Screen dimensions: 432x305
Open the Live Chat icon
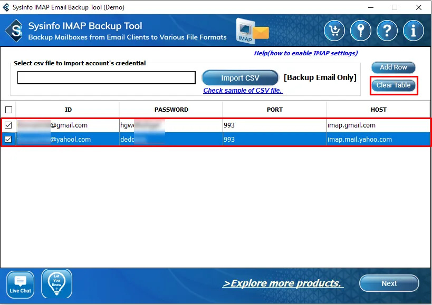tap(21, 284)
